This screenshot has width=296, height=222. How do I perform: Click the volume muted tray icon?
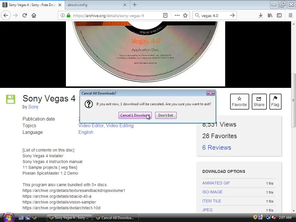tap(274, 217)
